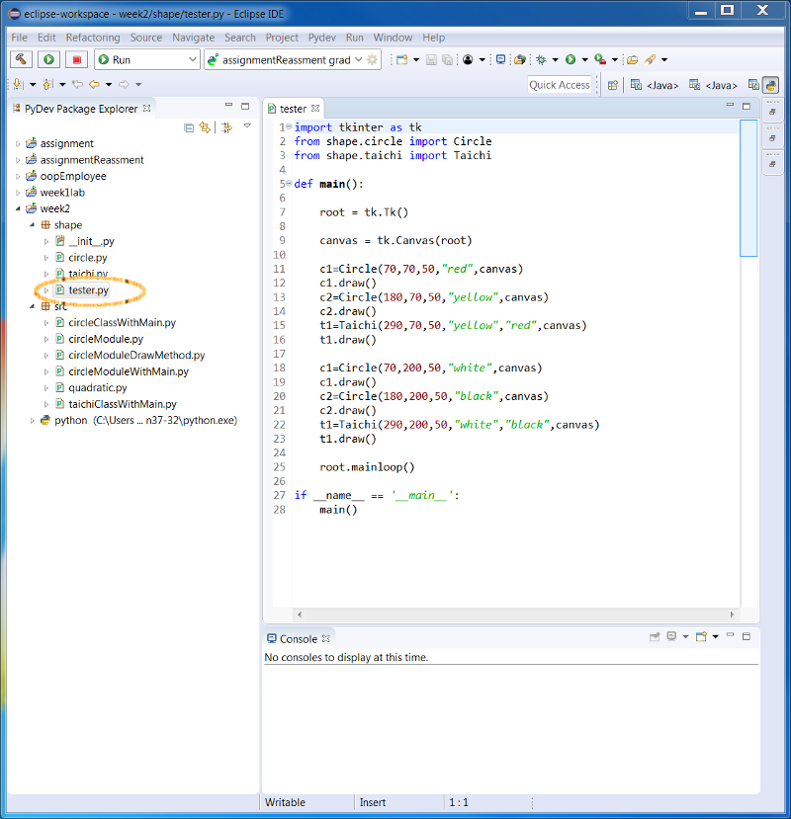Click the editor's horizontal scrollbar
This screenshot has width=791, height=819.
point(514,614)
